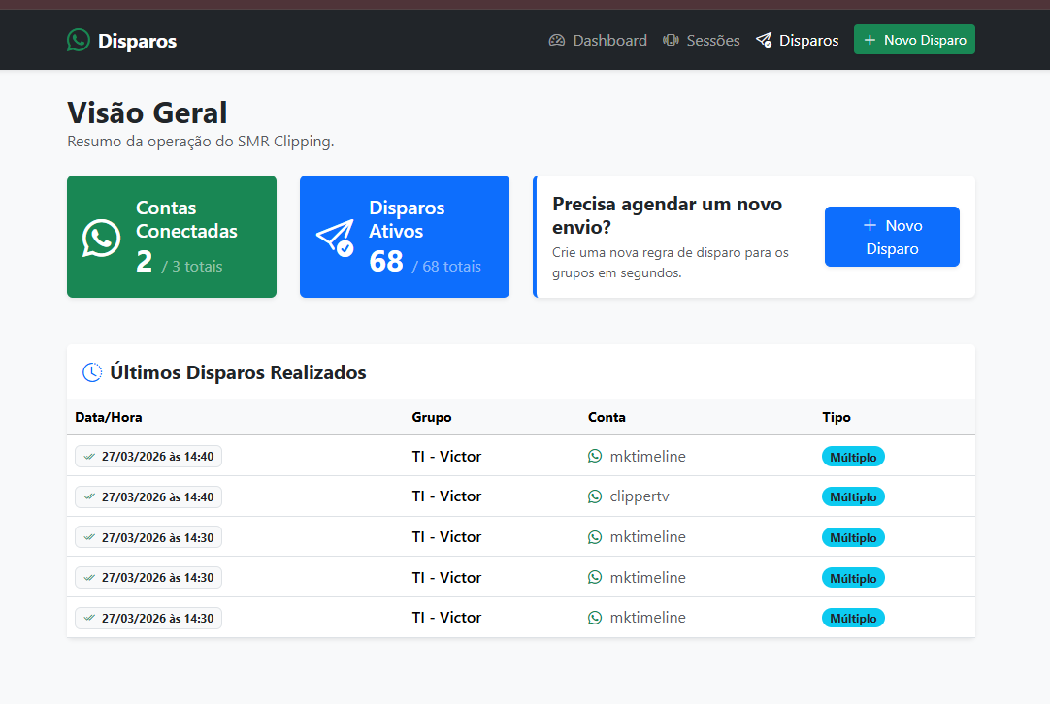Click the Múltiplo badge in the last row
This screenshot has height=704, width=1050.
coord(853,619)
